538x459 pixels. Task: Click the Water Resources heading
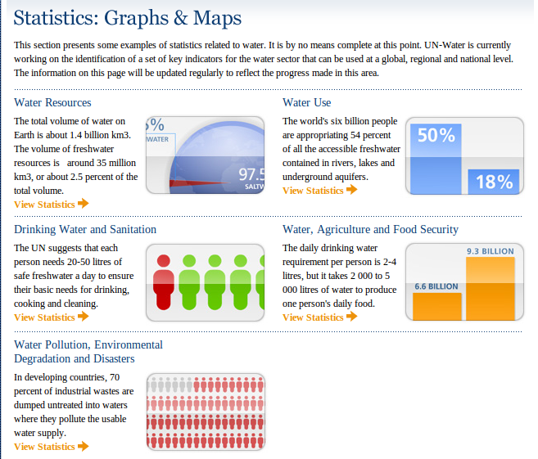[x=52, y=102]
